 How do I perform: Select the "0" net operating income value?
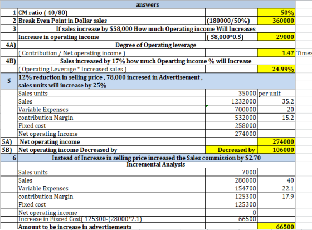point(231,213)
